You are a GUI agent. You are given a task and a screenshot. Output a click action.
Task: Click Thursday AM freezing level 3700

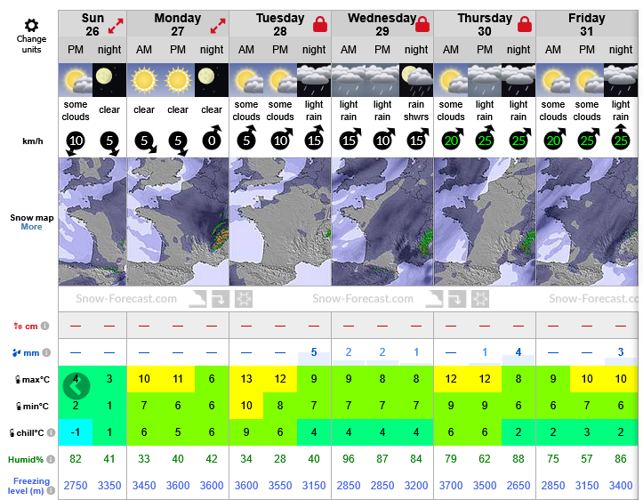pos(451,486)
